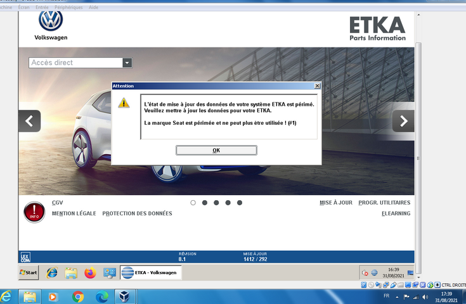Screen dimensions: 466x304
Task: Click VirtualBox keyboard capture icon
Action: (x=437, y=285)
